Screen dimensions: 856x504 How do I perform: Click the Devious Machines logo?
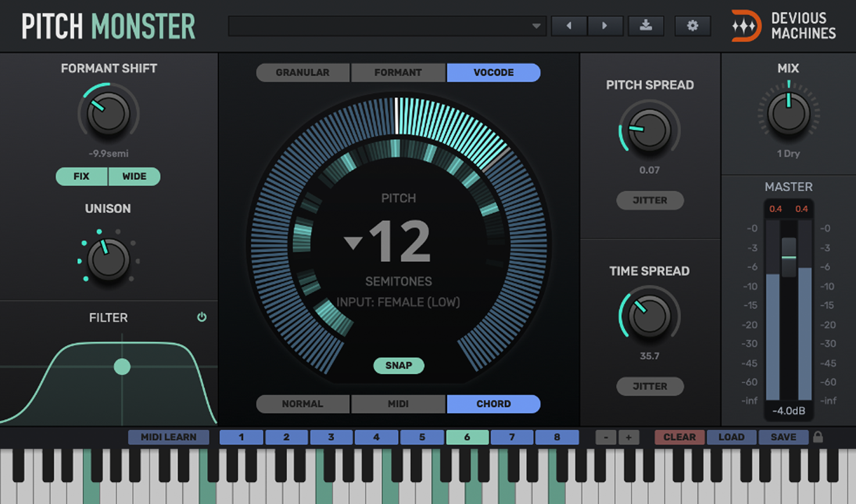point(783,26)
